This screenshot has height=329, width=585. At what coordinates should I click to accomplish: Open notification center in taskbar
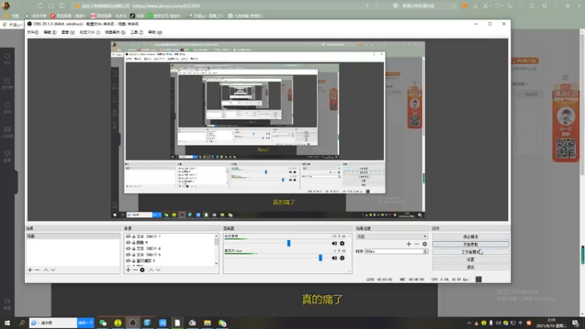pos(575,323)
